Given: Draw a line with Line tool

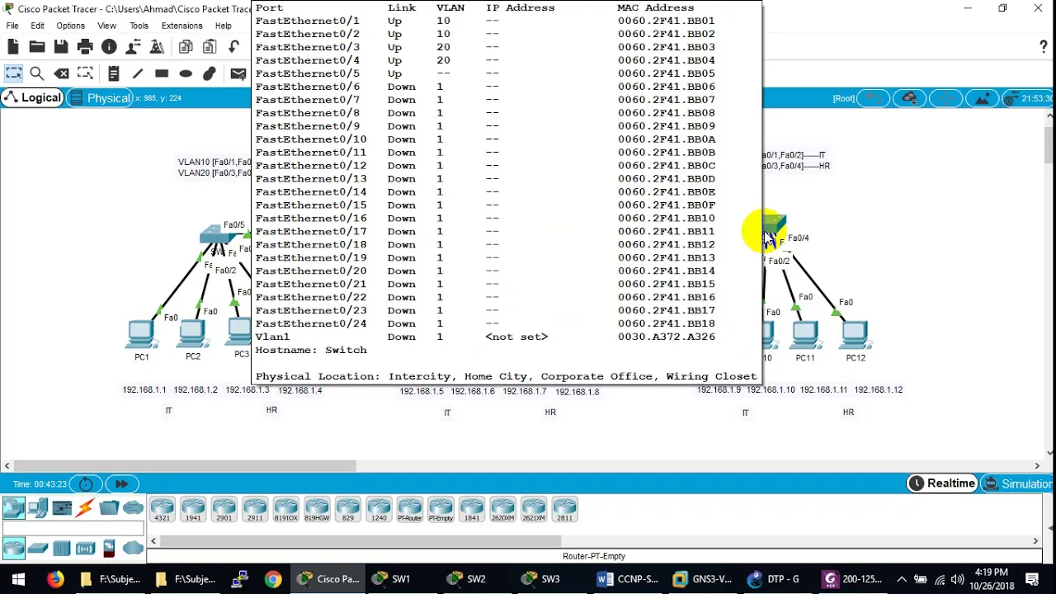Looking at the screenshot, I should (138, 74).
